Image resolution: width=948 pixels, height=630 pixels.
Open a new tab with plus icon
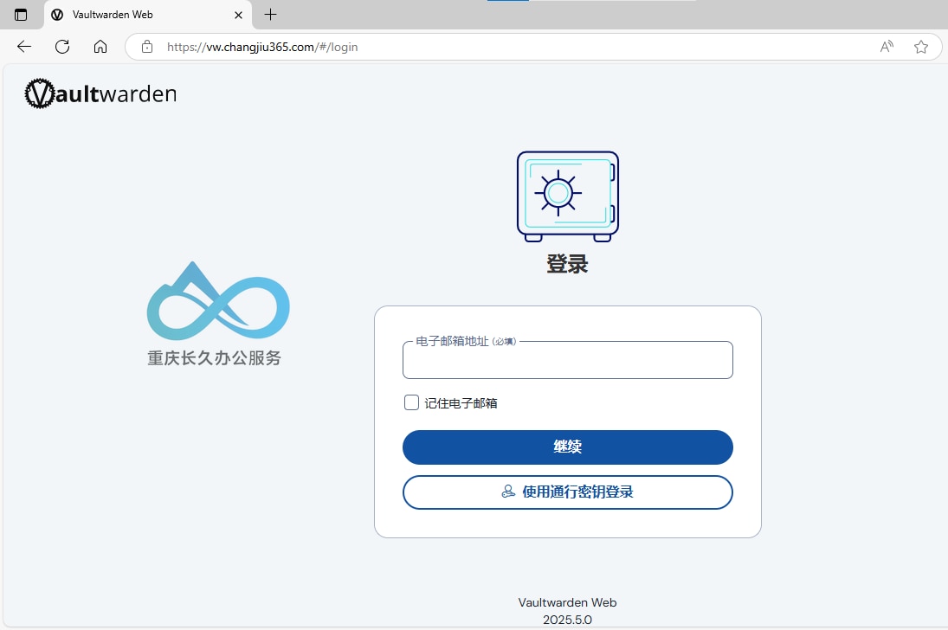(270, 15)
